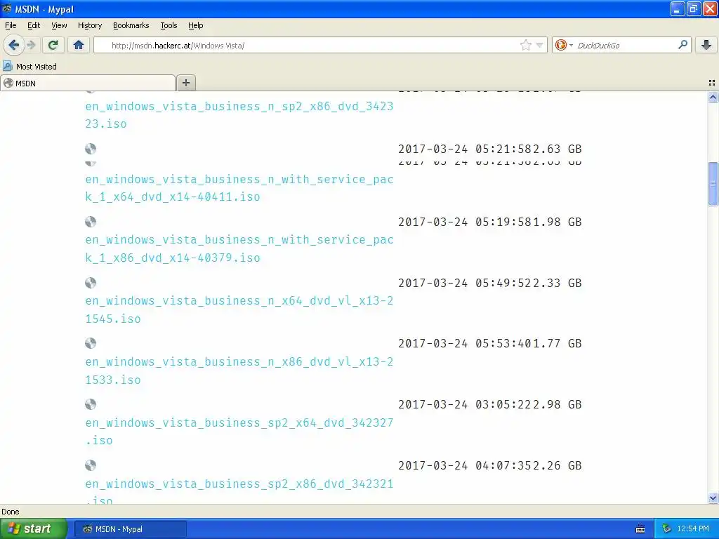Click disc icon beside 1.98 GB entry

coord(91,222)
